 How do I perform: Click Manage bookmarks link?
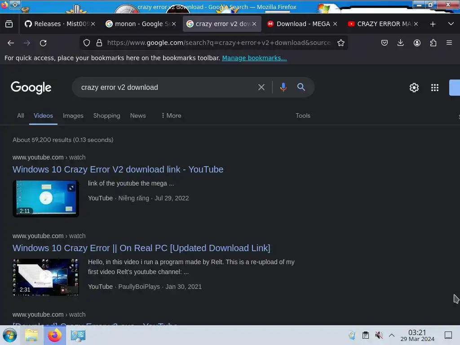coord(254,58)
